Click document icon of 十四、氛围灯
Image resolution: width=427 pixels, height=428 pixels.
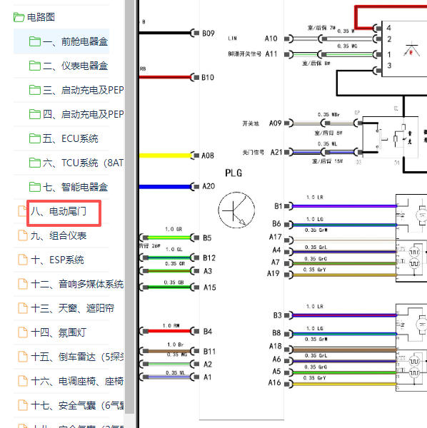point(23,332)
